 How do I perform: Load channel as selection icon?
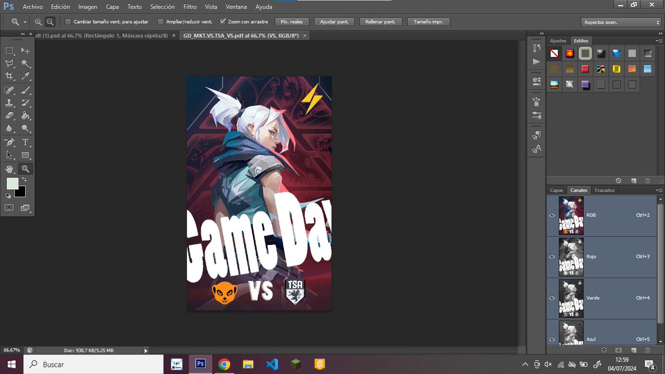pyautogui.click(x=604, y=350)
